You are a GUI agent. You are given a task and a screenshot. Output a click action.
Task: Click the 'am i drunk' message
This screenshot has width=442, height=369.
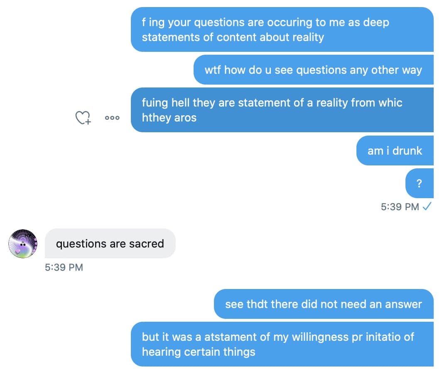(395, 151)
